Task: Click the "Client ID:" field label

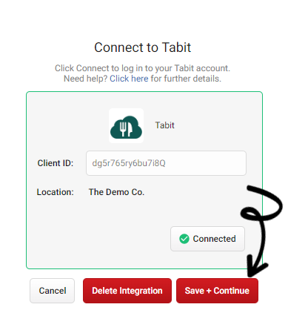Action: [x=56, y=163]
